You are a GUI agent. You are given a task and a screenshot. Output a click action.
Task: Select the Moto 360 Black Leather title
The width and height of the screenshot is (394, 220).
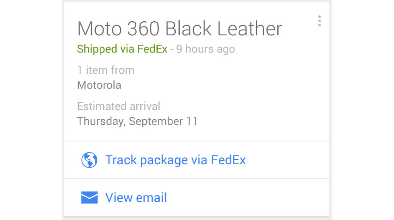[180, 29]
